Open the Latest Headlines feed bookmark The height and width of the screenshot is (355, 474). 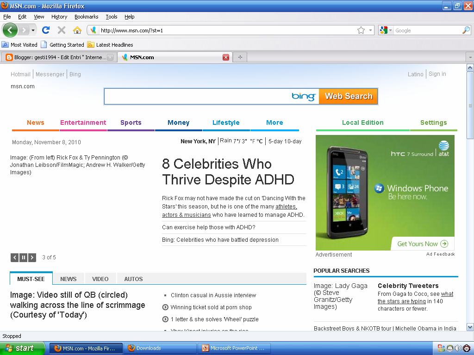point(110,45)
